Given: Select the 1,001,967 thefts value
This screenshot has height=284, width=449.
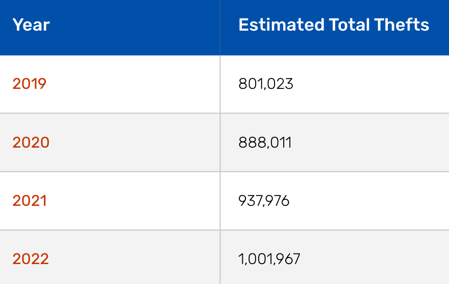Looking at the screenshot, I should tap(269, 259).
